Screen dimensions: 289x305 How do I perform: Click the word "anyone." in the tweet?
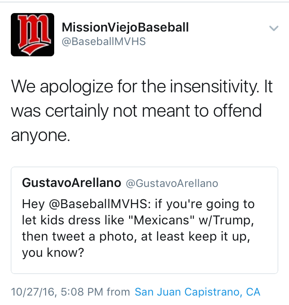pos(41,135)
